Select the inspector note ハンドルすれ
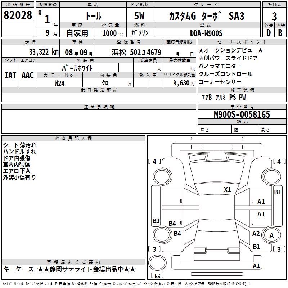Image resolution: width=288 pixels, height=288 pixels. pyautogui.click(x=19, y=152)
